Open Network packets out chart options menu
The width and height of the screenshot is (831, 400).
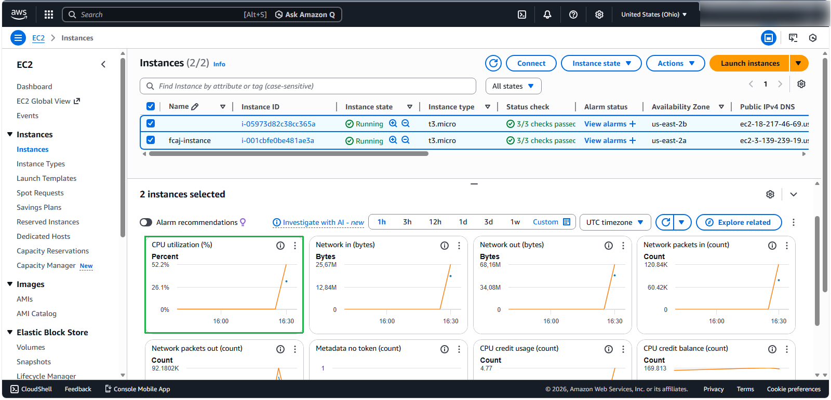(x=295, y=349)
